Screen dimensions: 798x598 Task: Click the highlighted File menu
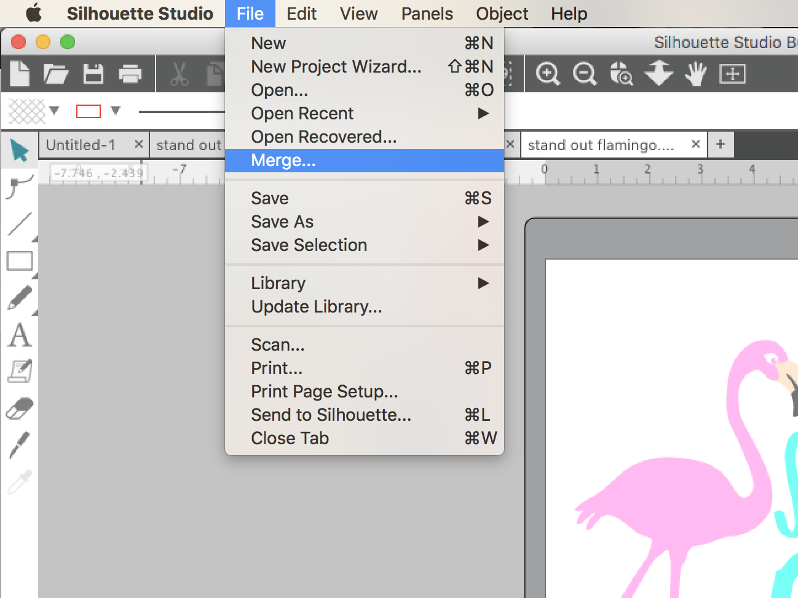tap(250, 14)
